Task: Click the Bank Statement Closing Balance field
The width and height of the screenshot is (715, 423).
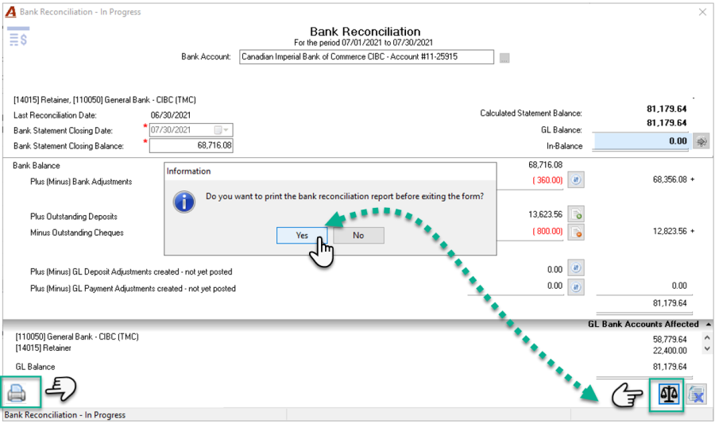Action: 191,146
